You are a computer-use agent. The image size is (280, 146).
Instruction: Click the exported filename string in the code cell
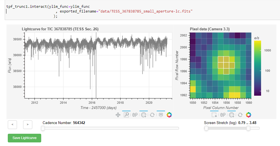pyautogui.click(x=146, y=11)
